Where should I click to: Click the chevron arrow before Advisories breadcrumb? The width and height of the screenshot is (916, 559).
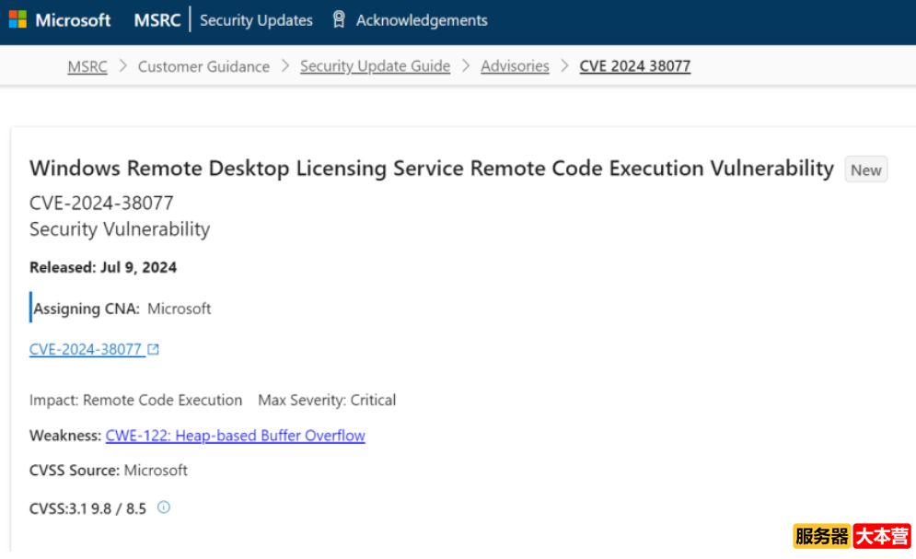pyautogui.click(x=466, y=66)
